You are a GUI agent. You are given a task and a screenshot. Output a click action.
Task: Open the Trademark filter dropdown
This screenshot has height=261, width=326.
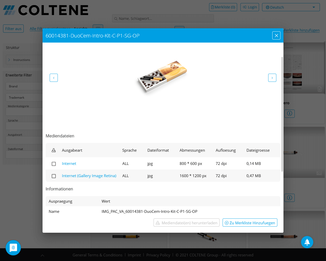[24, 97]
